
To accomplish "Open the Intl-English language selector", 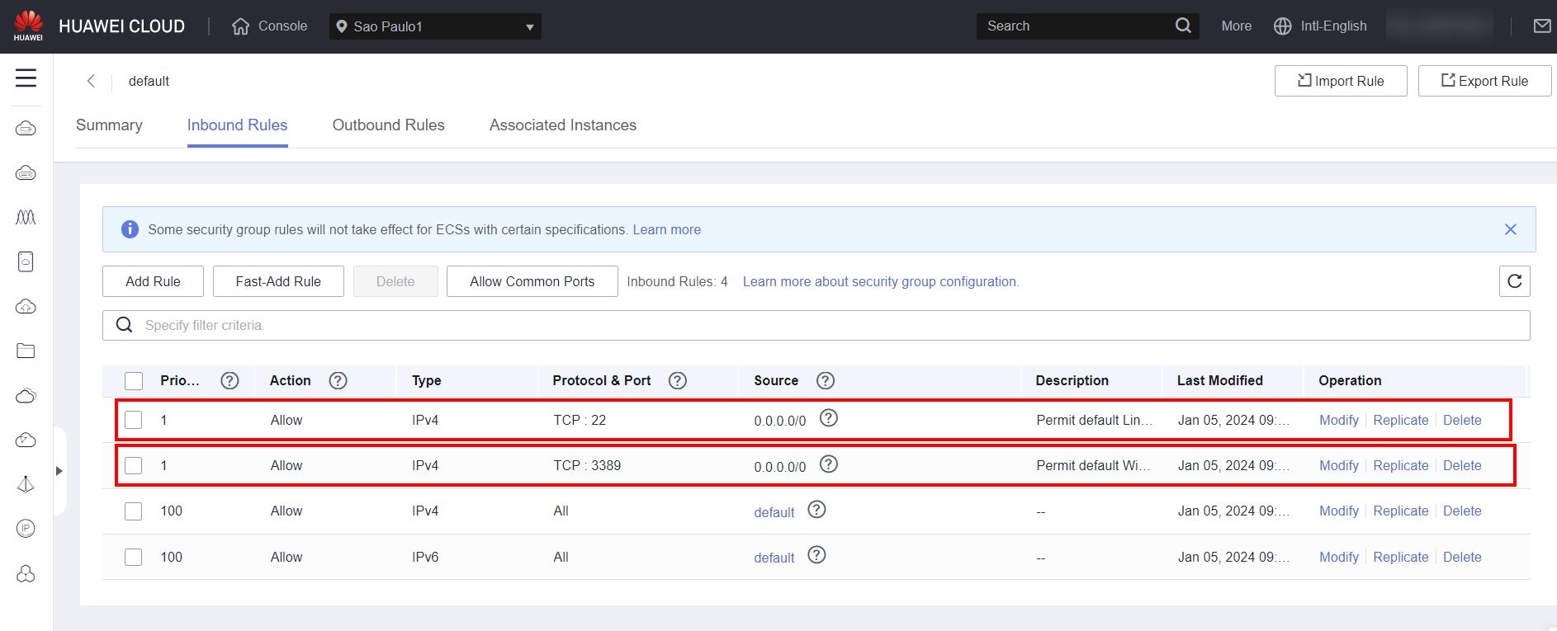I will [x=1320, y=26].
